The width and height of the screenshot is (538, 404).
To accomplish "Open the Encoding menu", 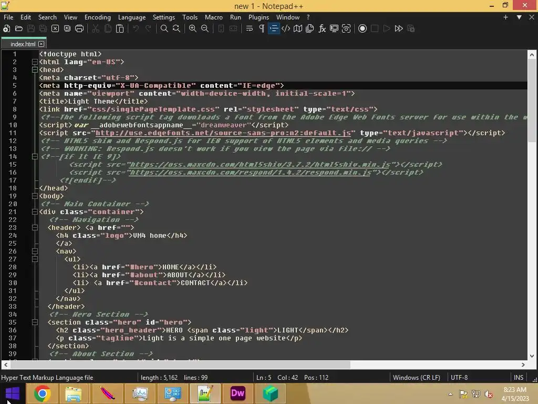I will [98, 17].
